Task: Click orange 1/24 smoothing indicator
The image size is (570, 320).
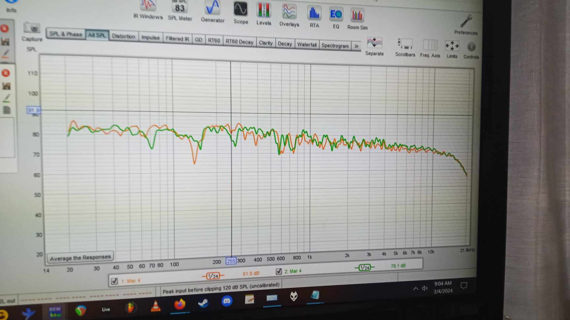Action: click(x=213, y=276)
